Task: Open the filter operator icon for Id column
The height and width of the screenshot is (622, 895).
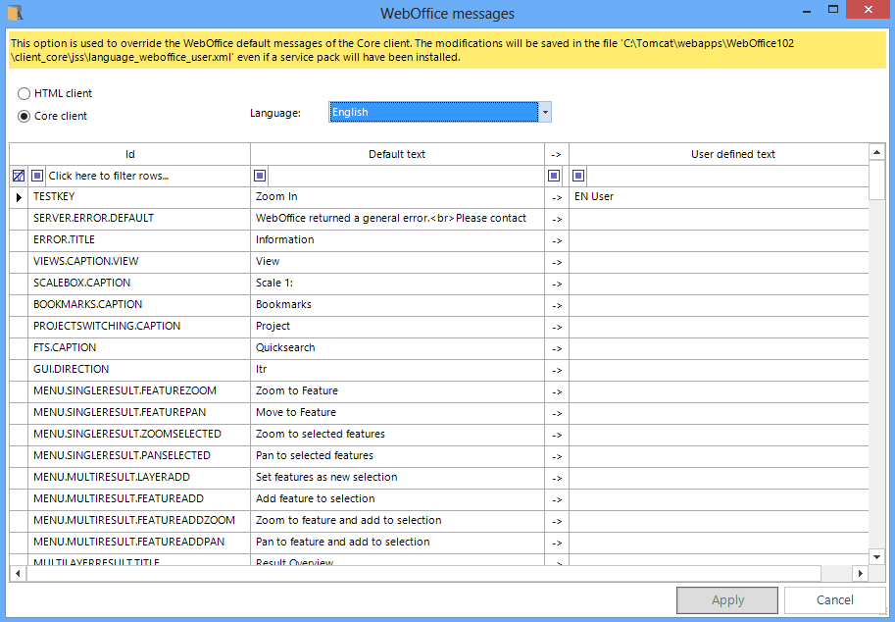Action: point(35,175)
